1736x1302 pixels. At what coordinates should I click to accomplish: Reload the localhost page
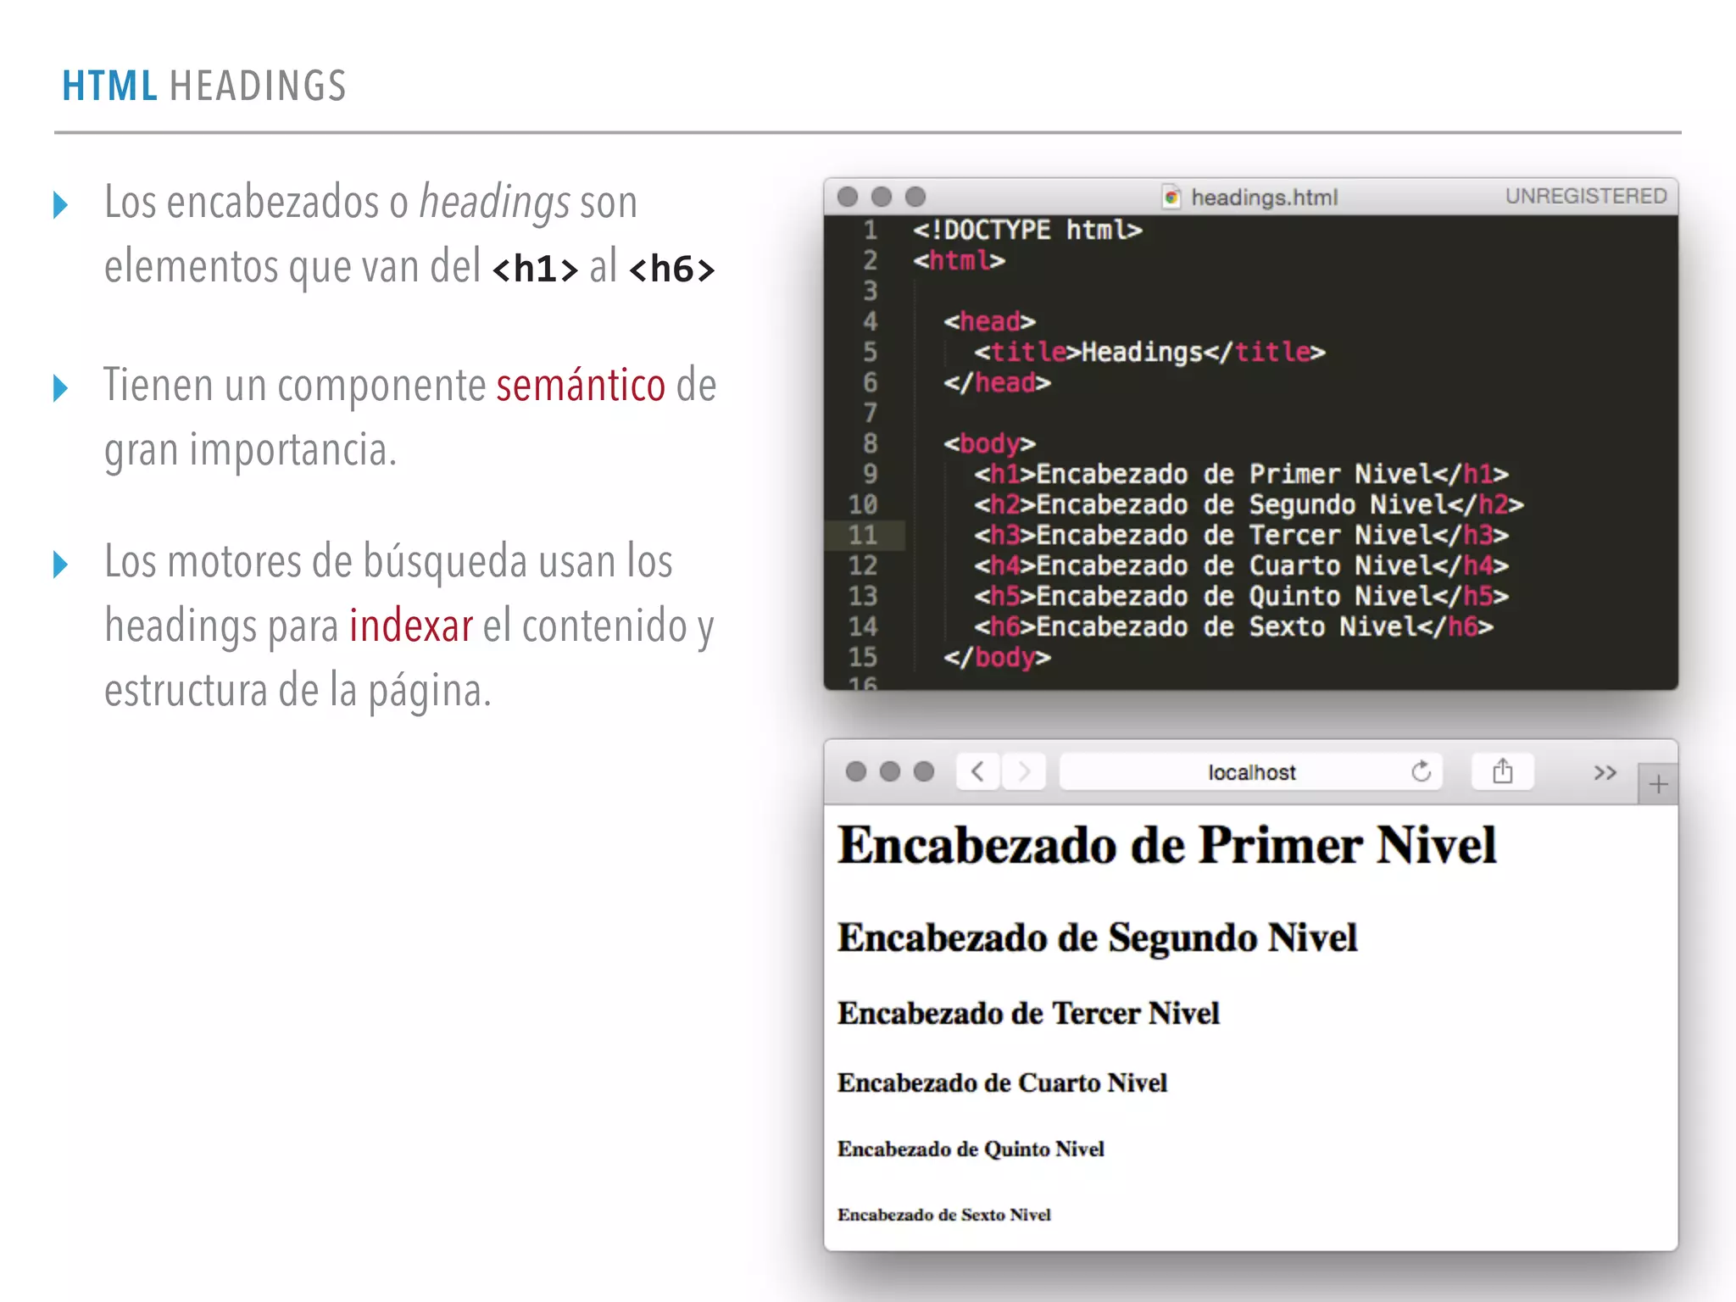(1422, 771)
